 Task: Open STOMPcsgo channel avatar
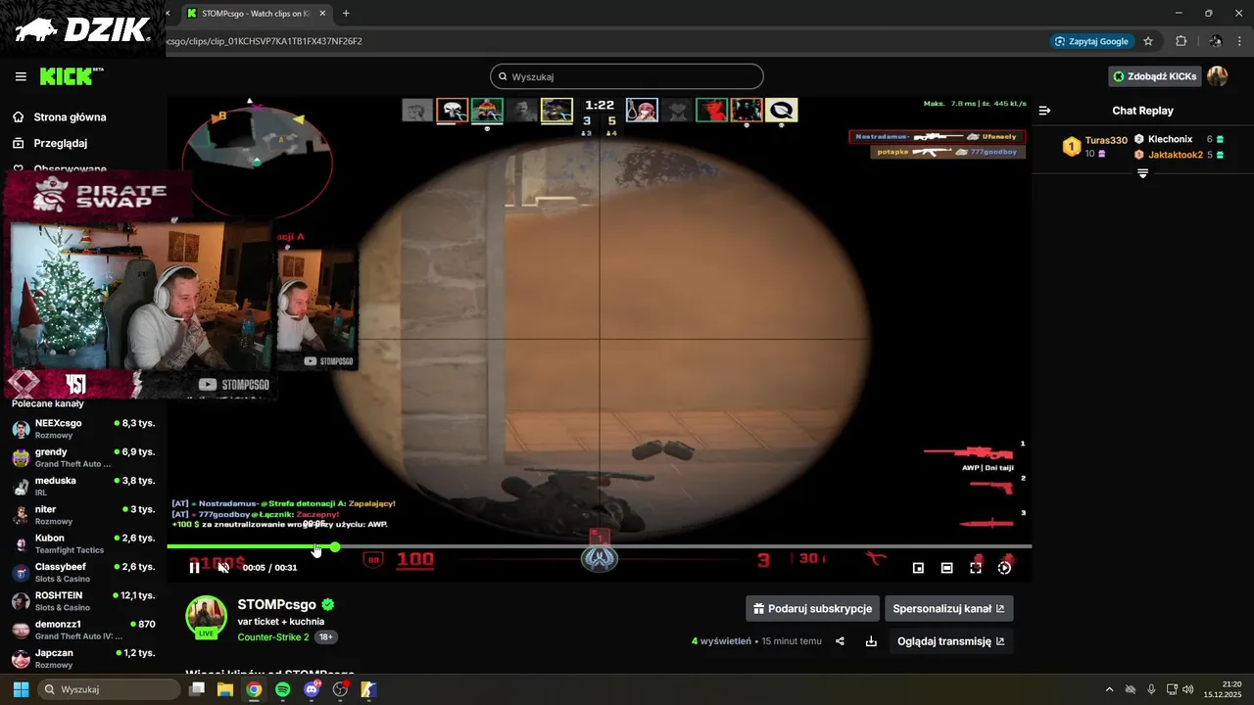(x=206, y=616)
